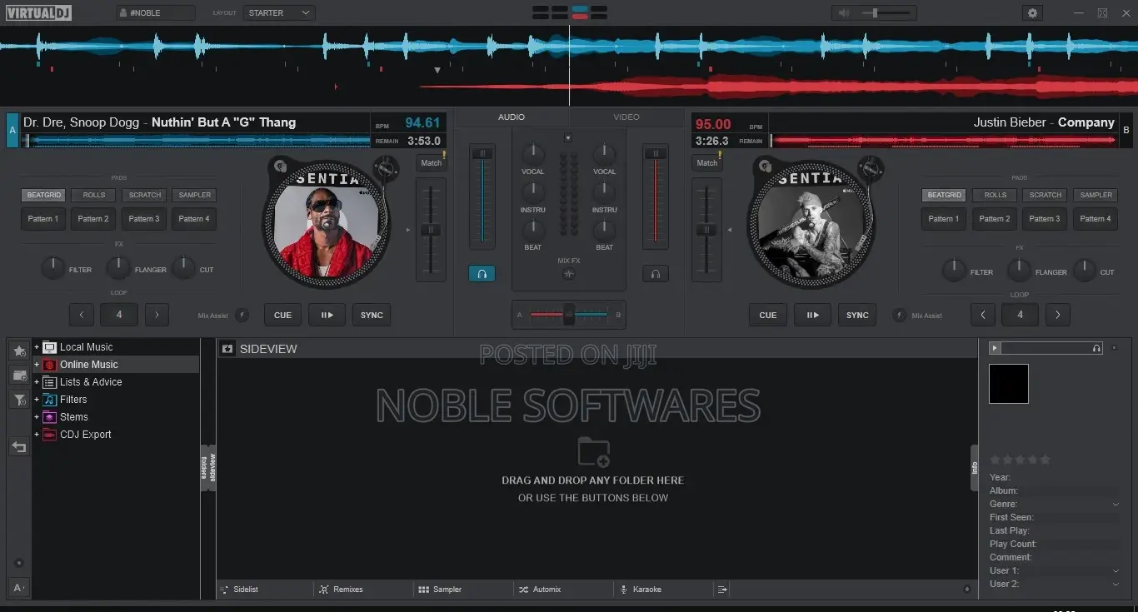1138x612 pixels.
Task: Toggle deck A BEATGRID pads mode
Action: (44, 195)
